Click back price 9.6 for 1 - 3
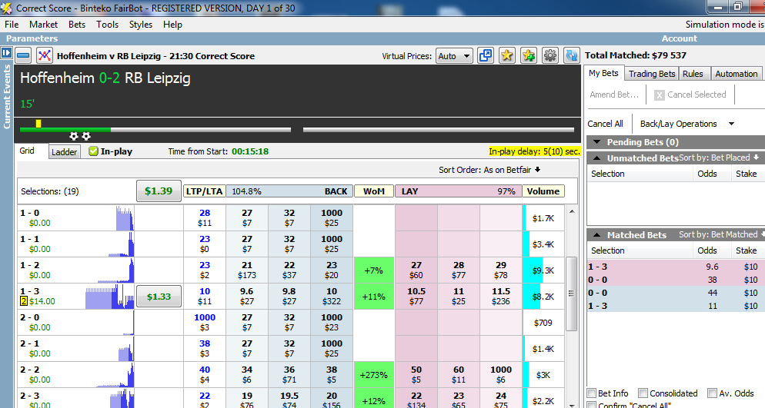 (247, 297)
